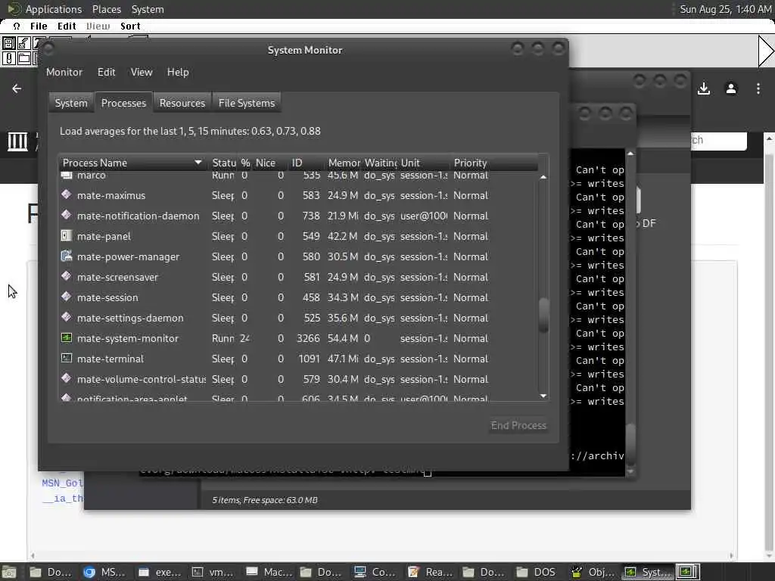Image resolution: width=775 pixels, height=581 pixels.
Task: Open System Monitor's View menu
Action: [142, 72]
